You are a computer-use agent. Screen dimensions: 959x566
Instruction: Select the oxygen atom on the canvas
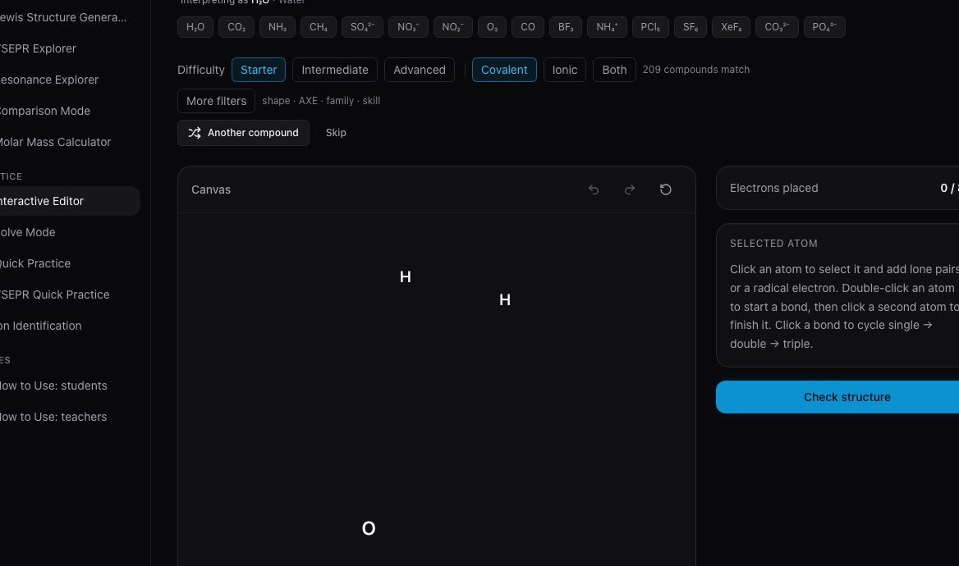(x=368, y=528)
